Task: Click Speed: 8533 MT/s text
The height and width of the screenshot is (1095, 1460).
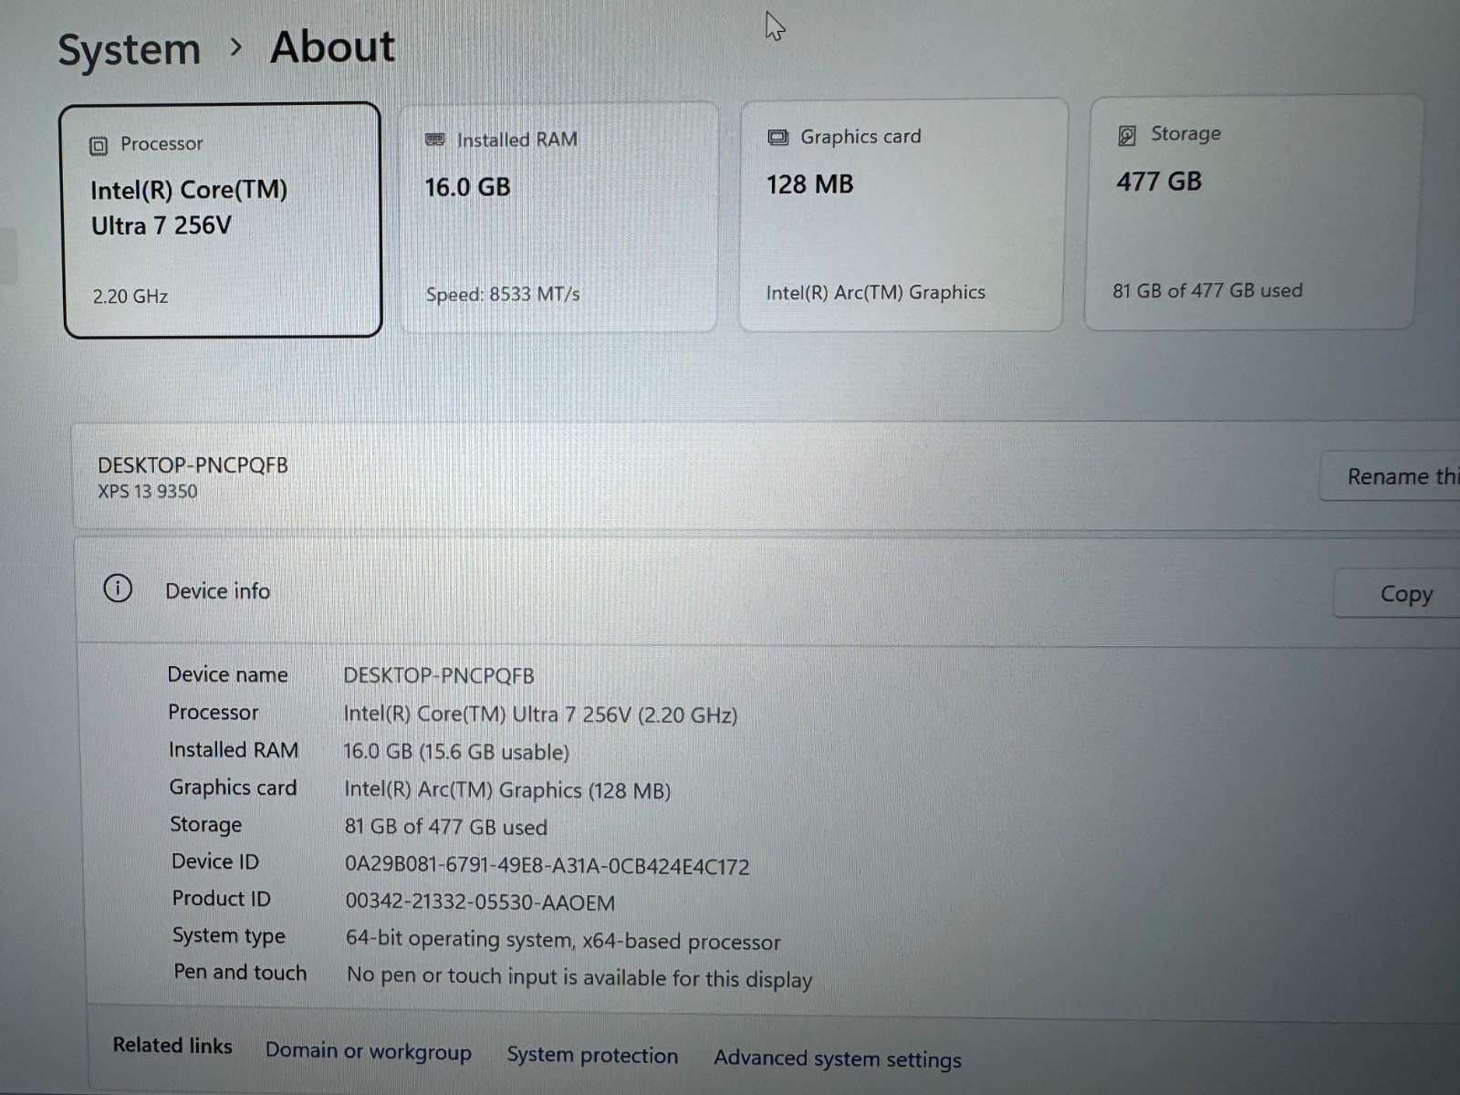Action: click(x=503, y=295)
